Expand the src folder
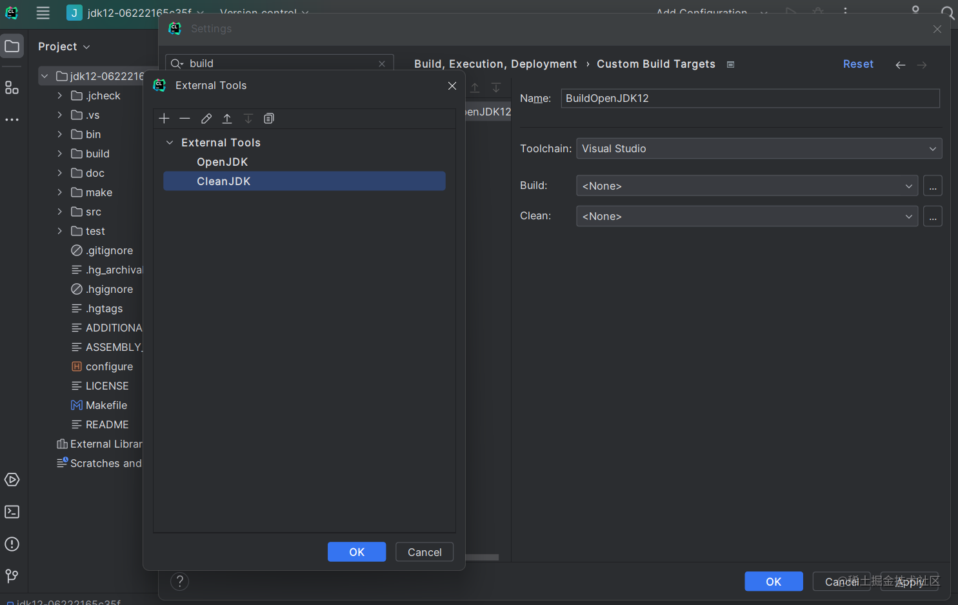Screen dimensions: 958x605 pyautogui.click(x=60, y=212)
